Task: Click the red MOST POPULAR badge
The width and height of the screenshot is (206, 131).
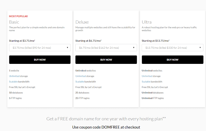Action: pos(19,16)
